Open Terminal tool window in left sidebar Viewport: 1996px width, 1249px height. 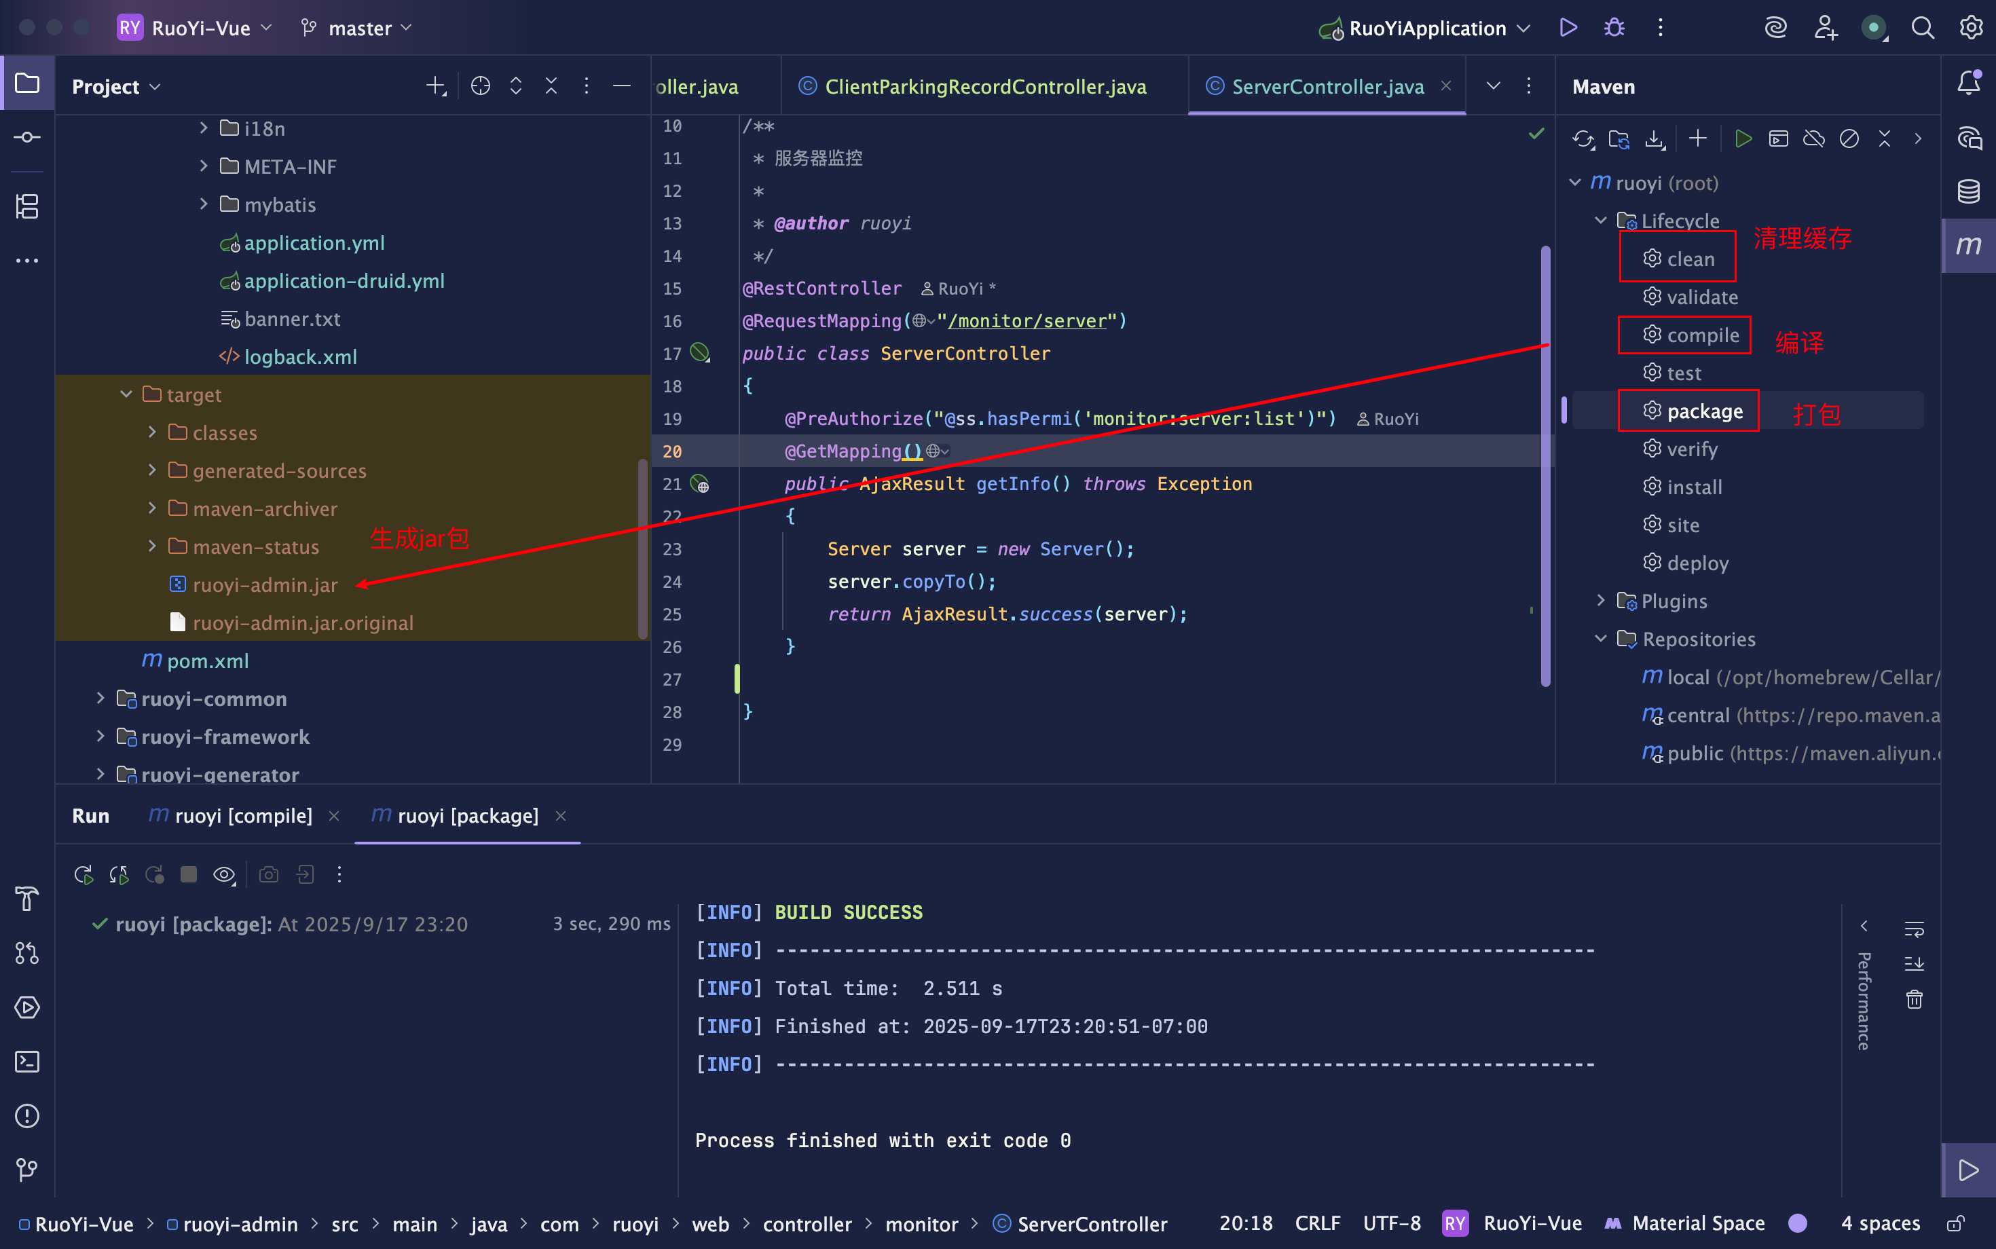pyautogui.click(x=27, y=1062)
